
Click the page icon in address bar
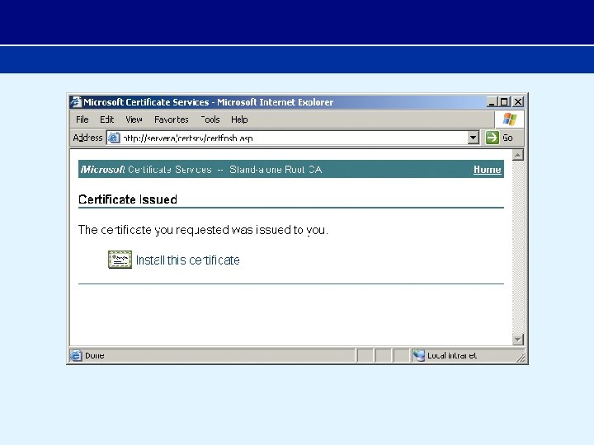[114, 138]
